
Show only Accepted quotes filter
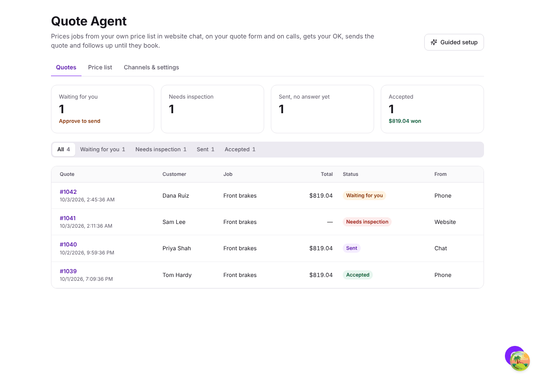tap(240, 150)
